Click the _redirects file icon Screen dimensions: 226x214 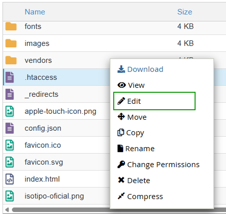click(x=9, y=94)
